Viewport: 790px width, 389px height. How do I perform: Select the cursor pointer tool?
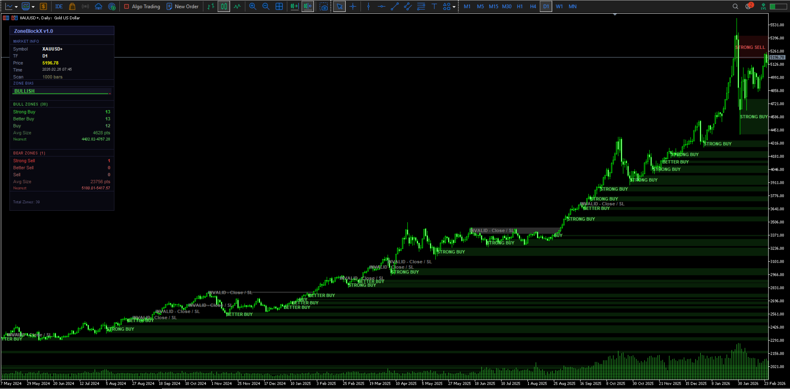[x=339, y=7]
